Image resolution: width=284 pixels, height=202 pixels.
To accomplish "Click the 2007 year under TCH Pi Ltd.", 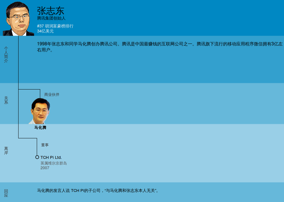I will [x=45, y=168].
